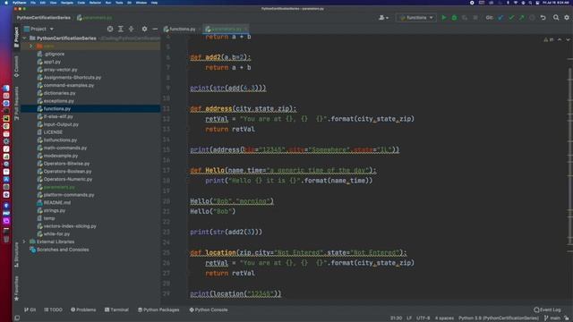The height and width of the screenshot is (322, 573).
Task: Click the 4 spaces indent setting
Action: point(444,318)
